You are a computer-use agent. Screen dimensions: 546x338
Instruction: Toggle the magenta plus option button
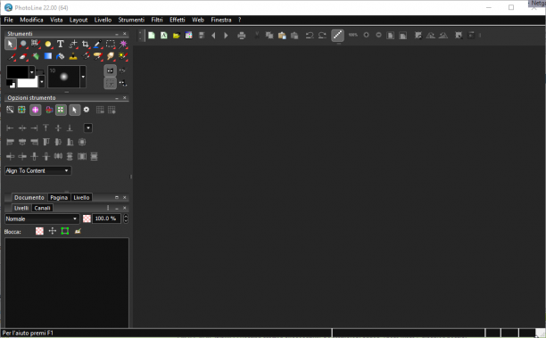(35, 110)
